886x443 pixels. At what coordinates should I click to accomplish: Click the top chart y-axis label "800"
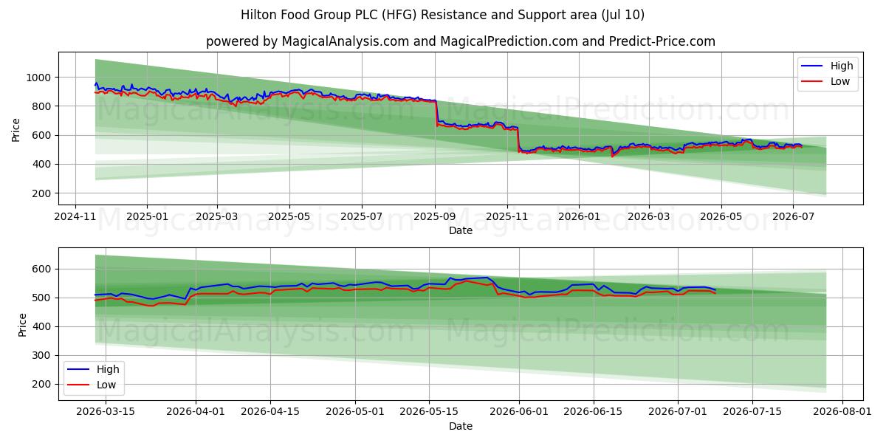click(41, 106)
